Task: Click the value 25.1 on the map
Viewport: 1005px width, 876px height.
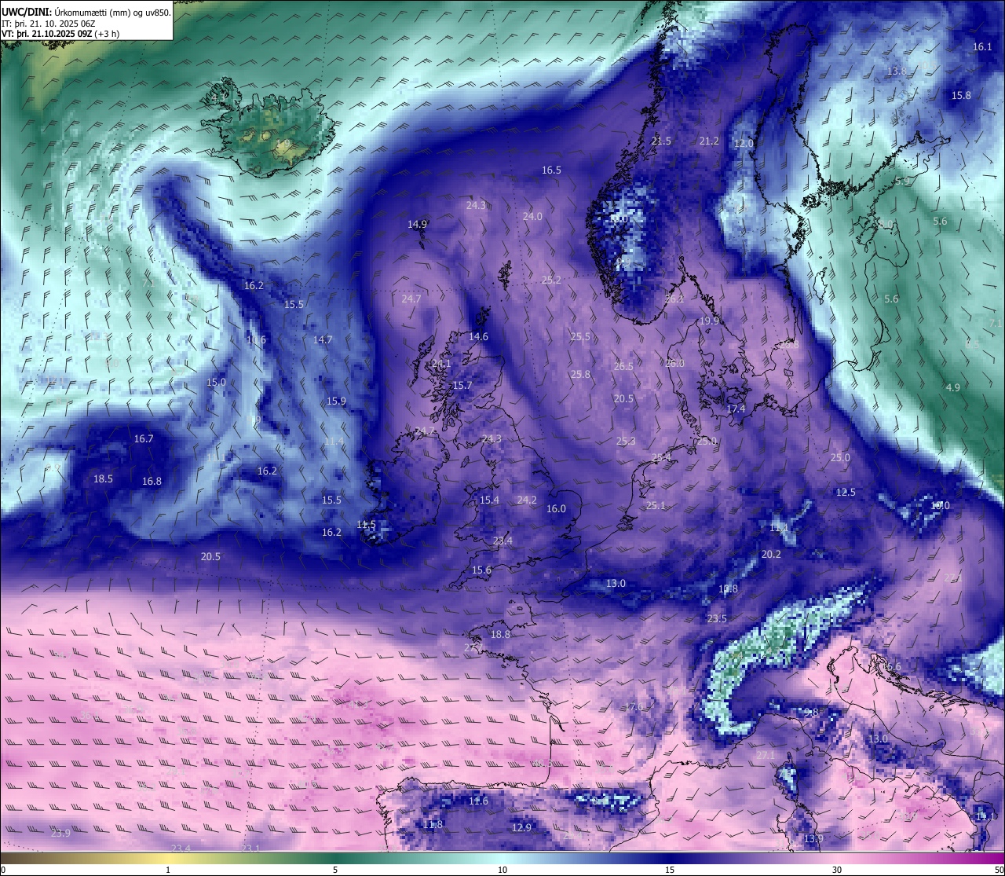Action: [656, 506]
